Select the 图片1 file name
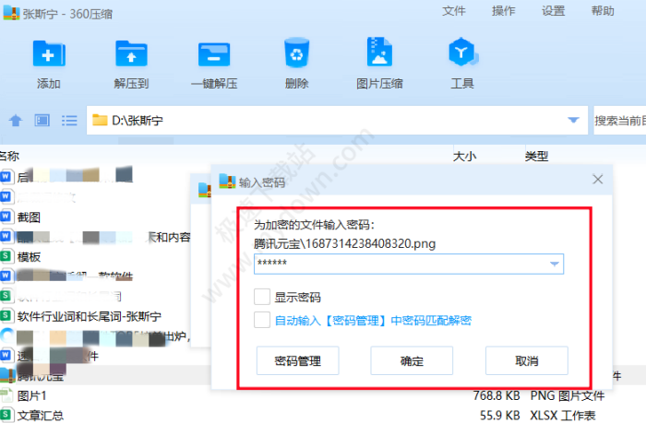Screen dimensions: 646x423 coord(31,396)
